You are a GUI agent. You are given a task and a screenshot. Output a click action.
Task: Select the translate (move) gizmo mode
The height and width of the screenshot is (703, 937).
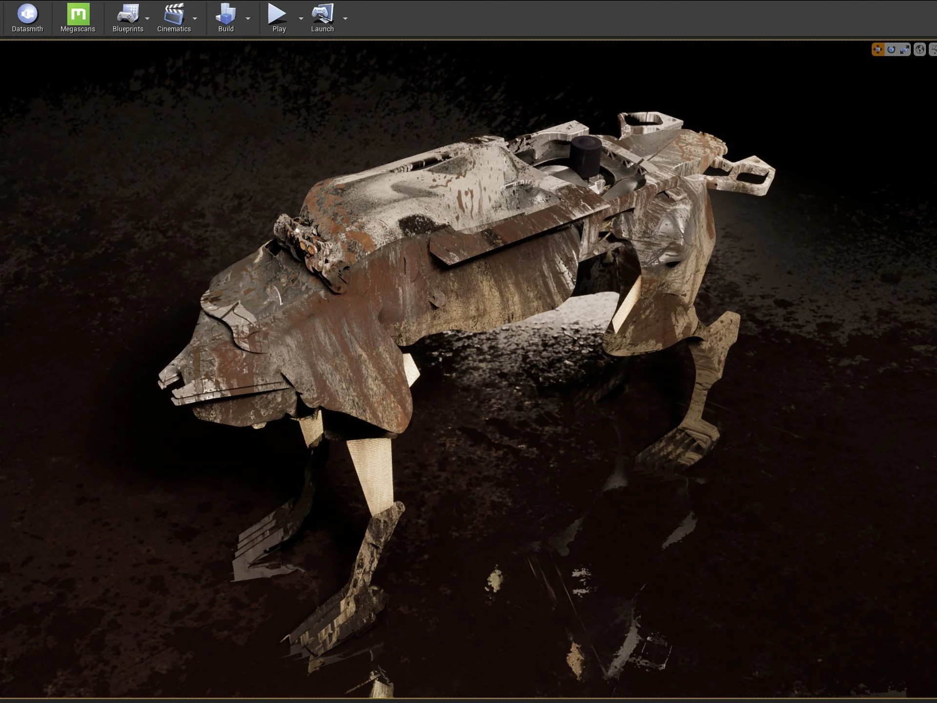click(877, 50)
